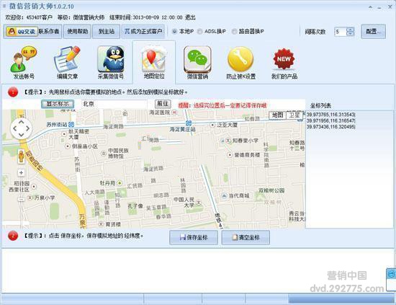The width and height of the screenshot is (396, 305).
Task: Click the 间隔次数 number field
Action: [x=341, y=32]
